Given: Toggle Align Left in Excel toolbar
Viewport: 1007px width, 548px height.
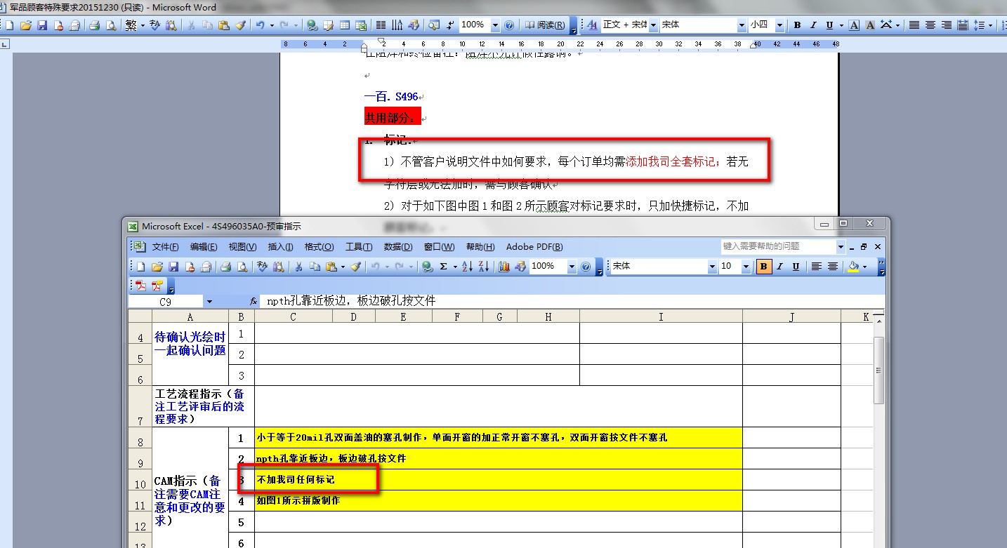Looking at the screenshot, I should [x=817, y=267].
